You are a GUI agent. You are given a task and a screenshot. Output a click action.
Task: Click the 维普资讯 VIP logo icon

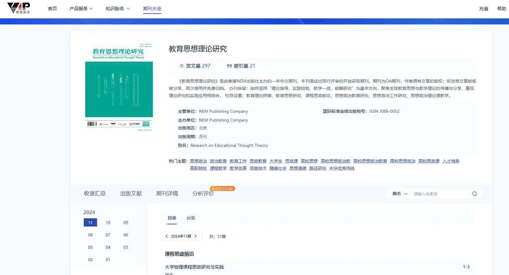19,8
